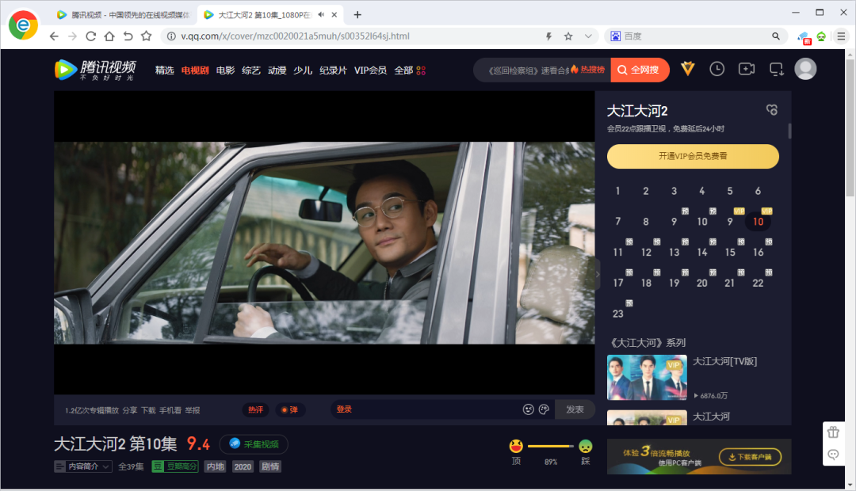Click the 豆瓣高分 tag
The width and height of the screenshot is (856, 491).
175,466
